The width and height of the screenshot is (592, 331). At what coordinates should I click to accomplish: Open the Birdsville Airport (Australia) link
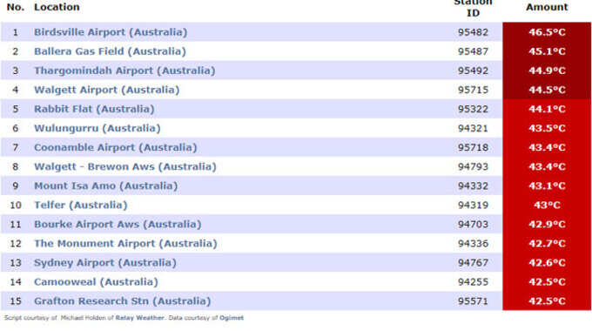pyautogui.click(x=111, y=32)
